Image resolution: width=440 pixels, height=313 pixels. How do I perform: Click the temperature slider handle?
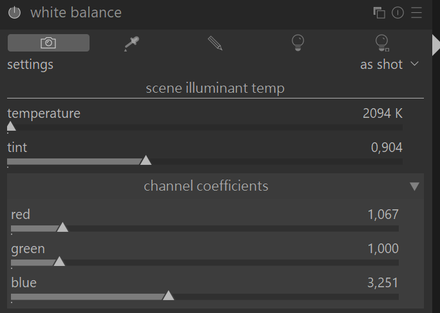click(x=11, y=126)
